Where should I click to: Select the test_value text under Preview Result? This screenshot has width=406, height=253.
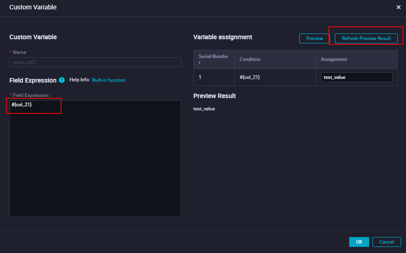tap(204, 109)
